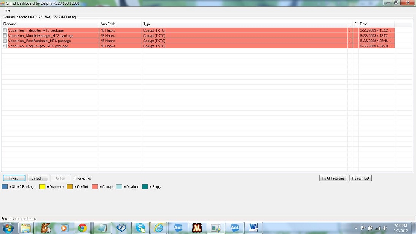Open Skype from the taskbar
The width and height of the screenshot is (416, 234).
[x=140, y=228]
